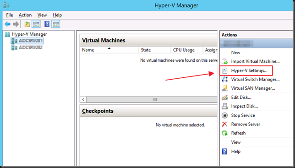Click the window icon in title bar

[x=6, y=5]
